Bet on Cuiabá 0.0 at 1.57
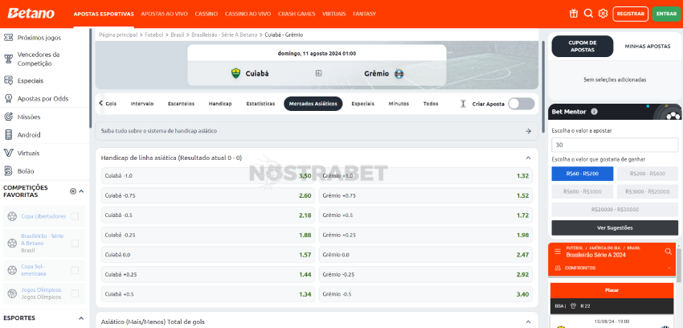 pyautogui.click(x=208, y=254)
